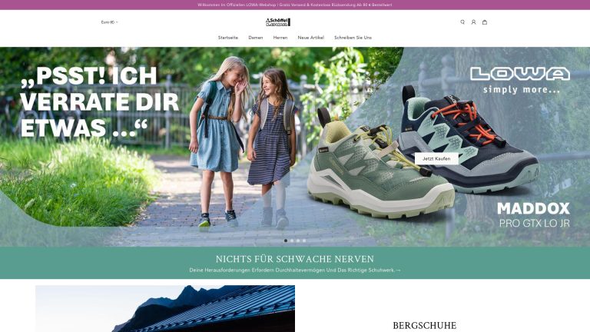Go to Startseite in the menu
Image resolution: width=590 pixels, height=332 pixels.
[228, 38]
